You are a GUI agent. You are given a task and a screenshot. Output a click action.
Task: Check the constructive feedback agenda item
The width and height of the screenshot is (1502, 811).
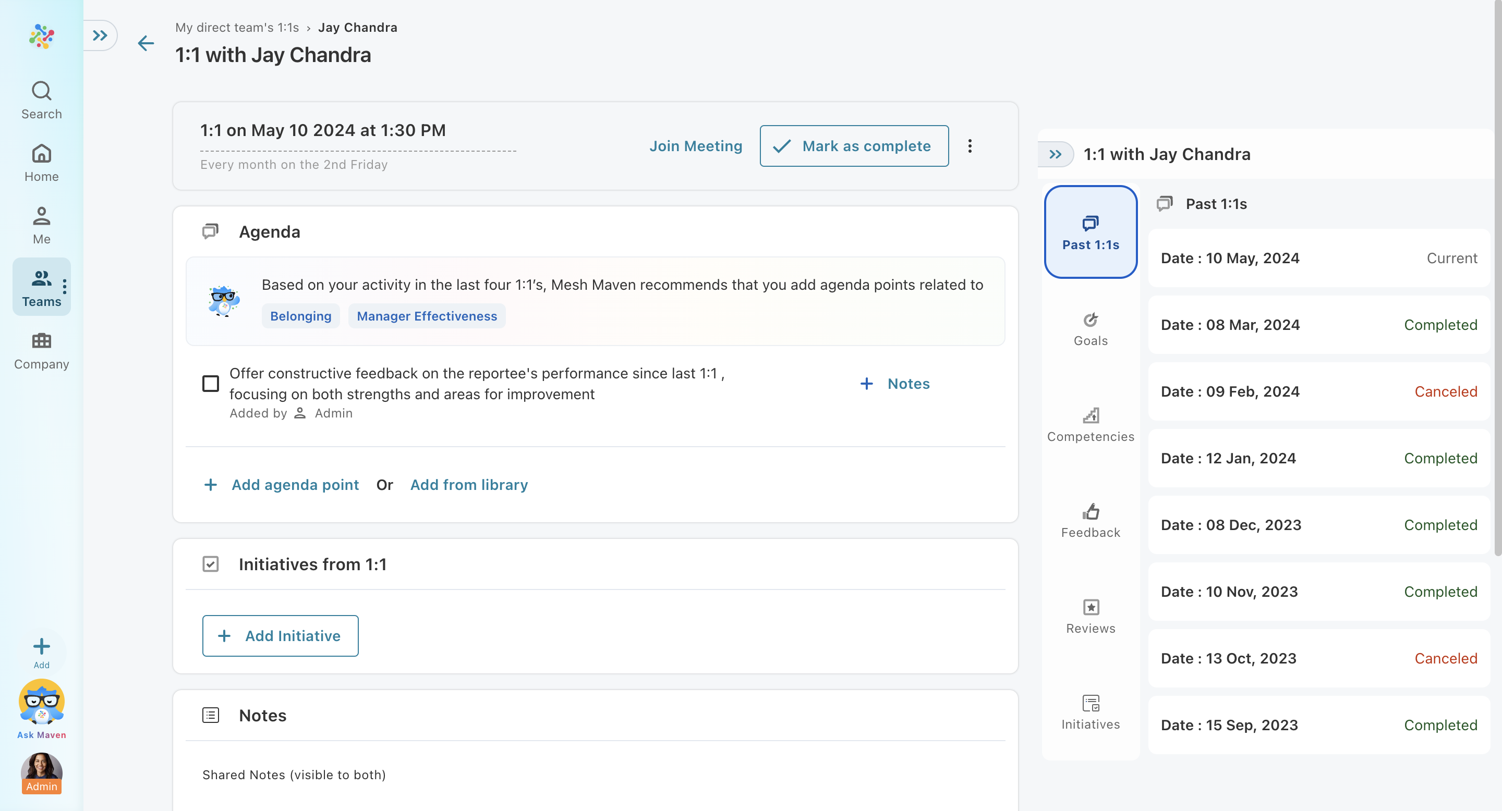tap(211, 384)
